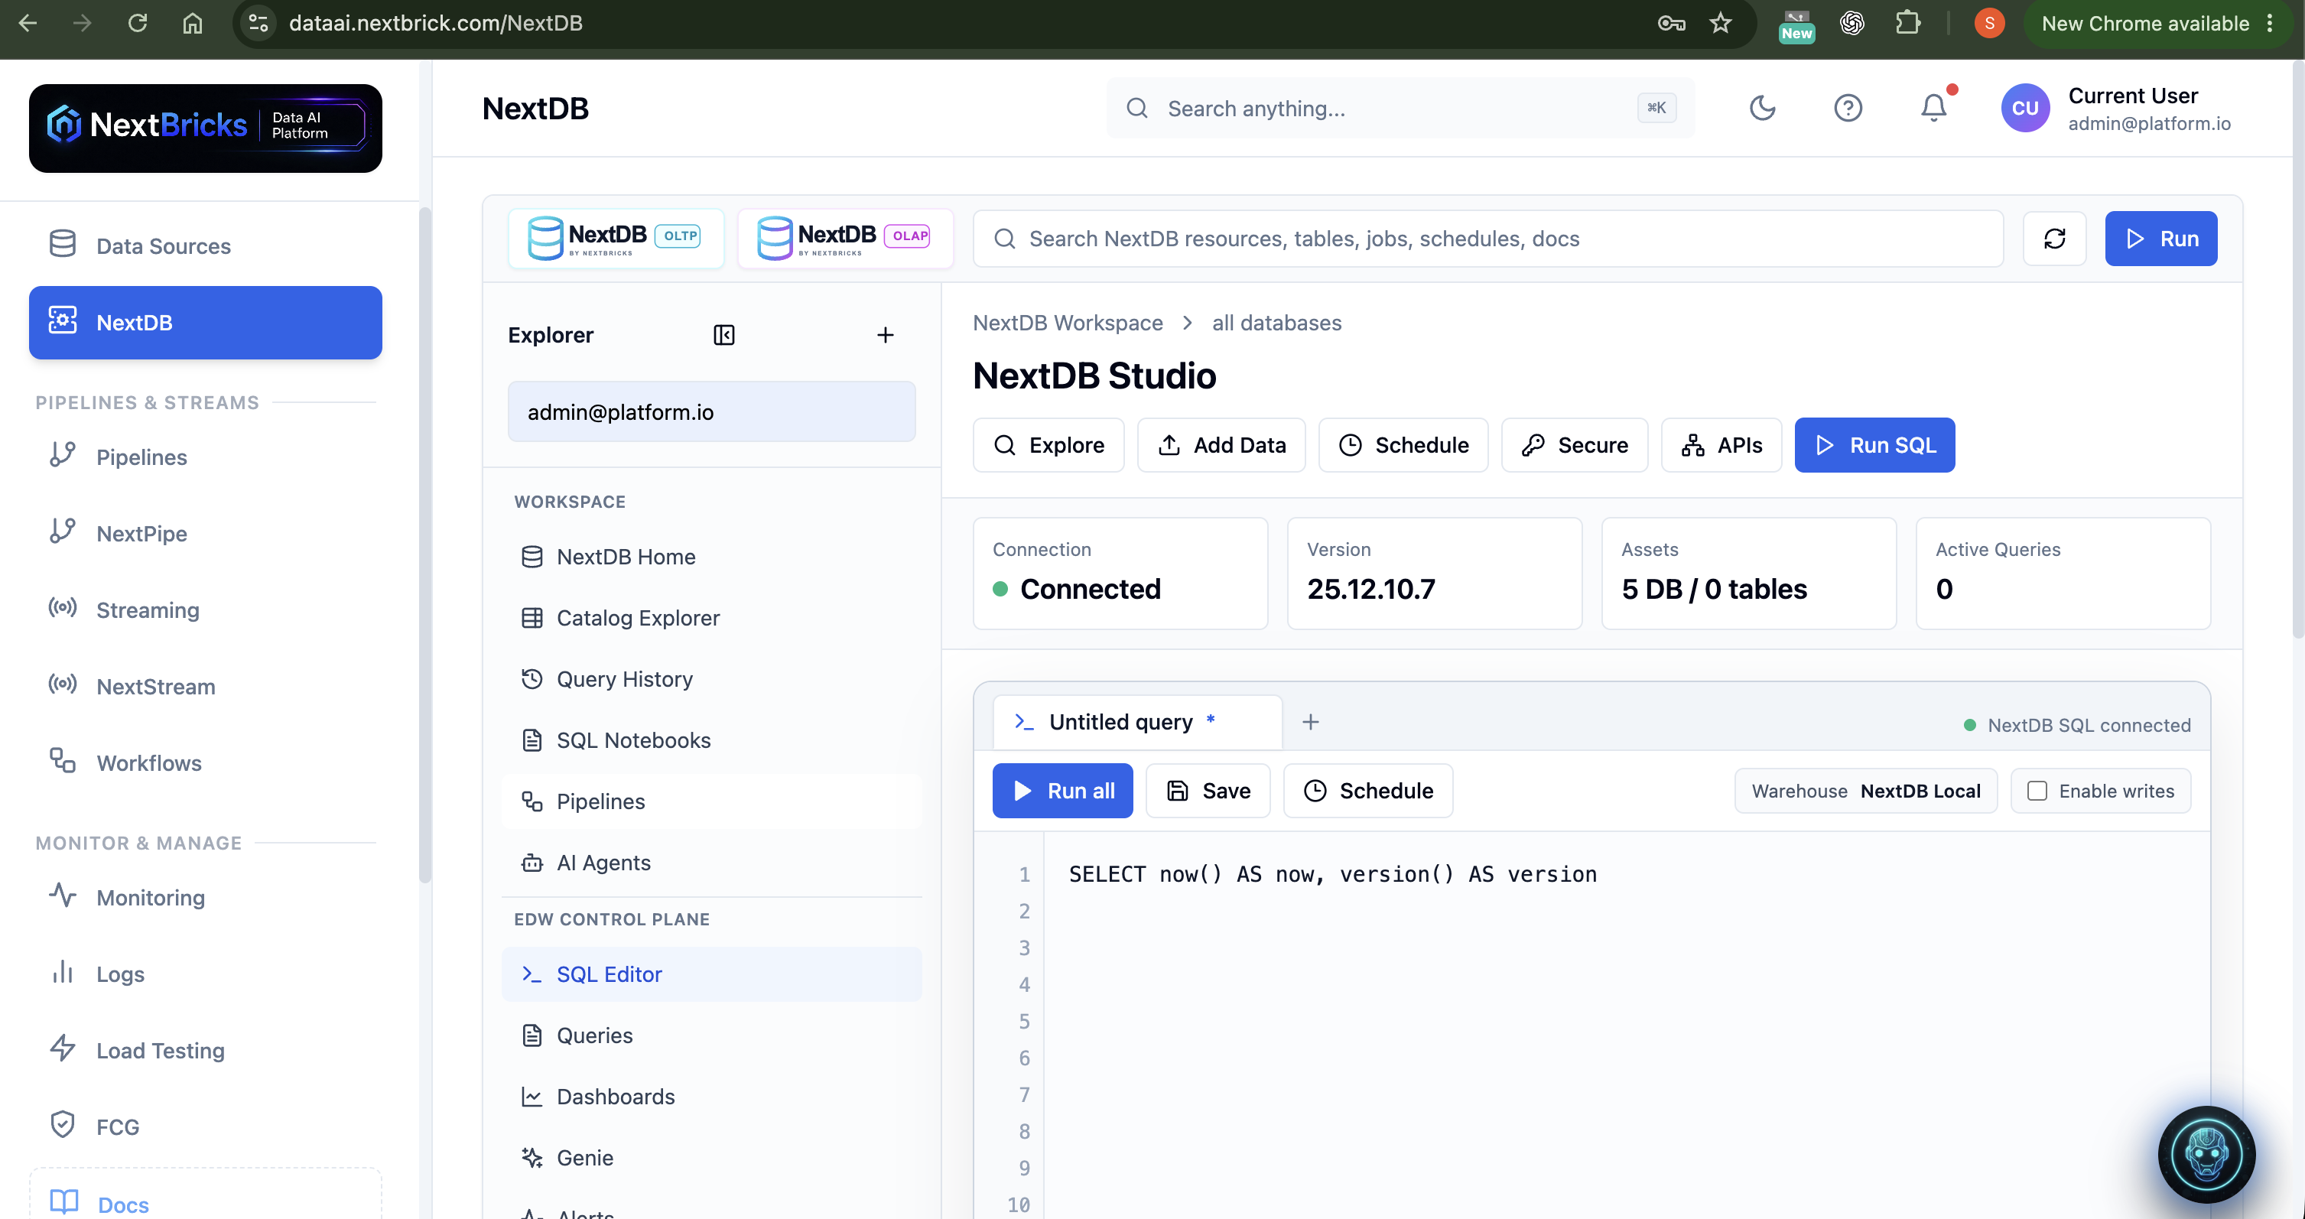Open the Warehouse NextDB Local selector
This screenshot has height=1219, width=2305.
[1866, 790]
